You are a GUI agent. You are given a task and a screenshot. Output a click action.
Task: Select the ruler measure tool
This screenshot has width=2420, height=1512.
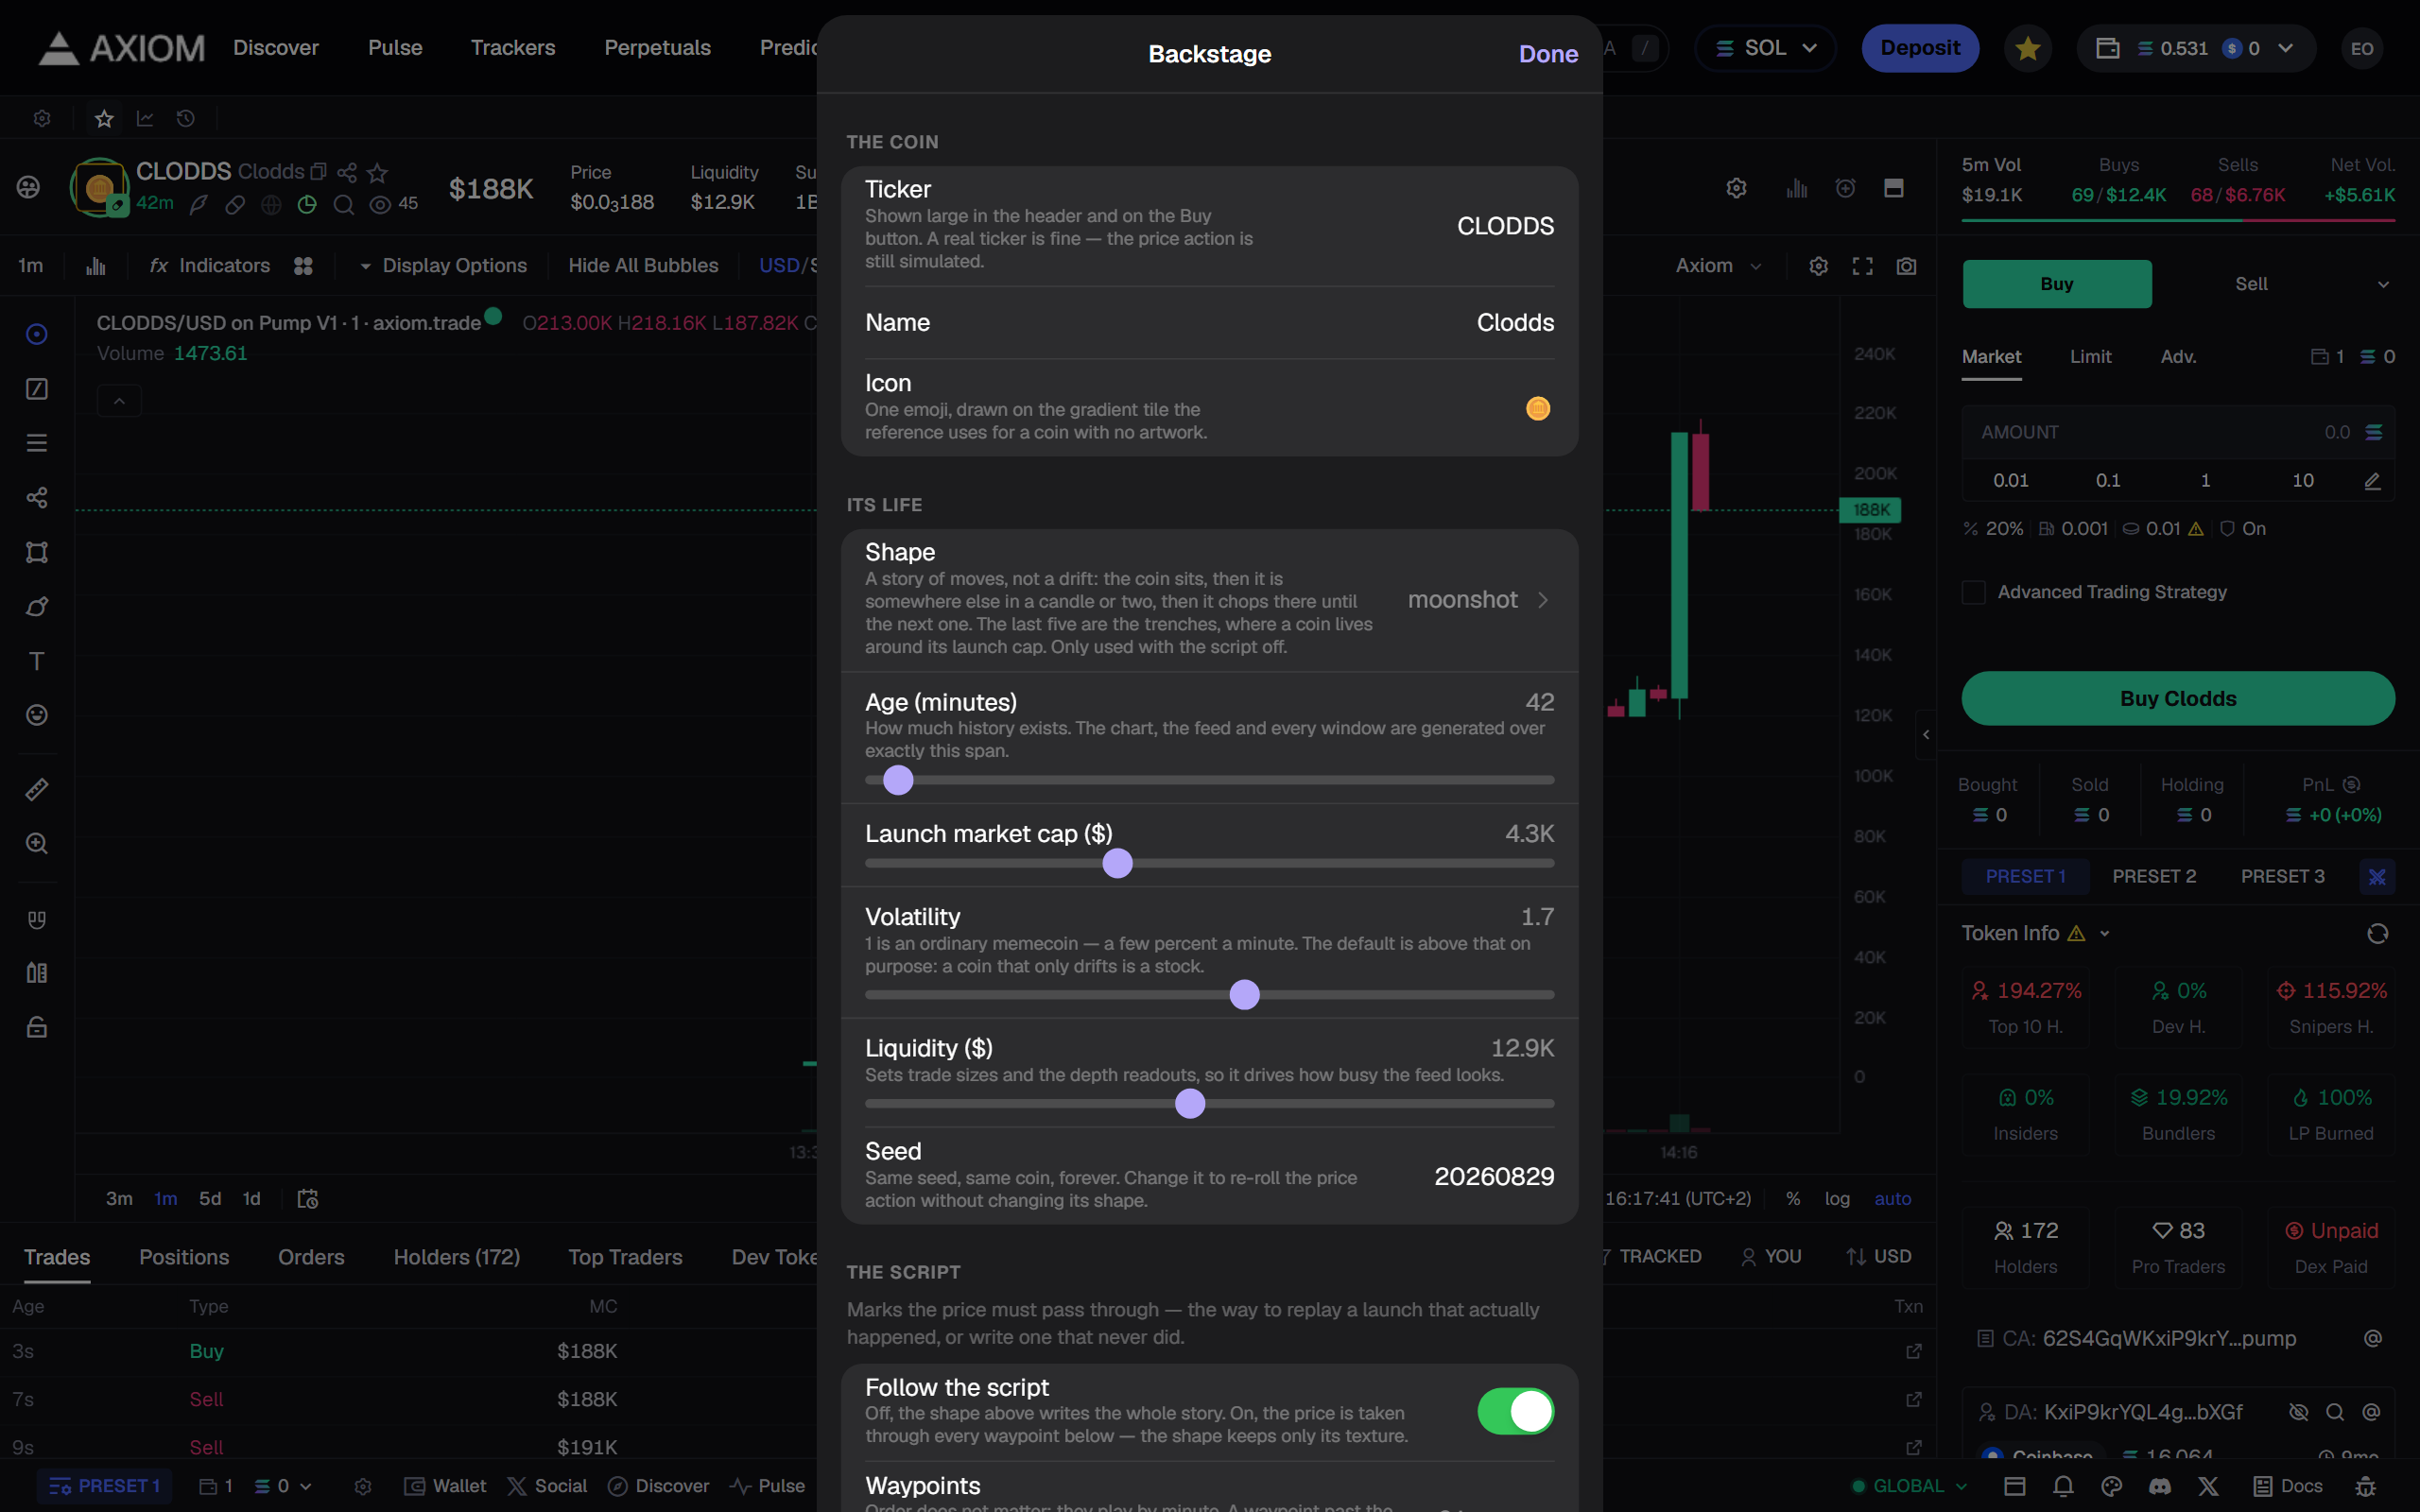37,789
